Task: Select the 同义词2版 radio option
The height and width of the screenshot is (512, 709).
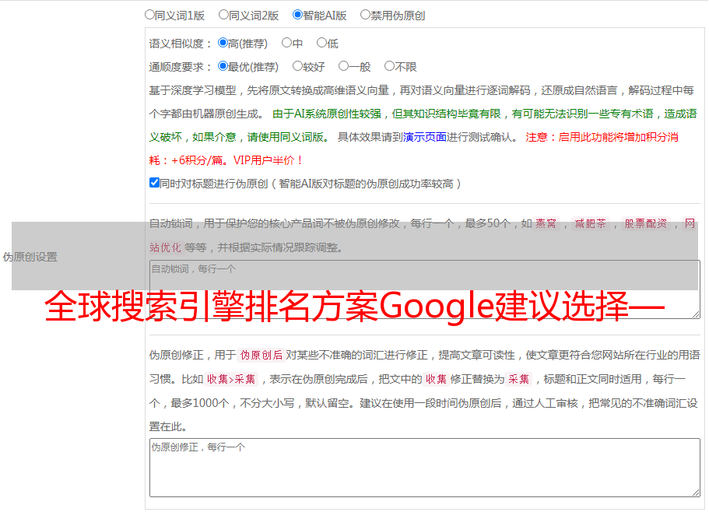Action: coord(223,15)
